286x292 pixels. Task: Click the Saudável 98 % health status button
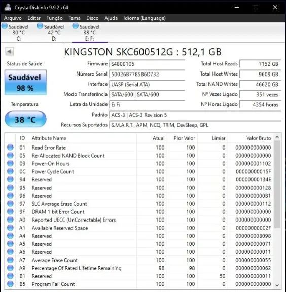coord(25,83)
